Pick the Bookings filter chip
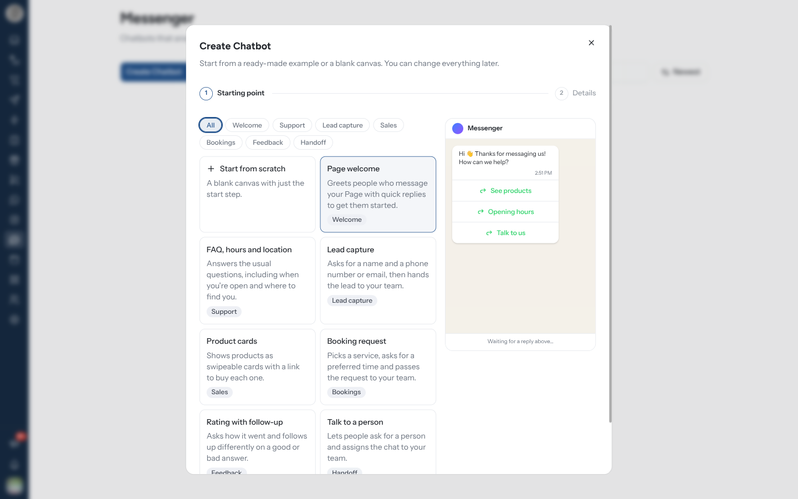798x499 pixels. click(x=221, y=142)
